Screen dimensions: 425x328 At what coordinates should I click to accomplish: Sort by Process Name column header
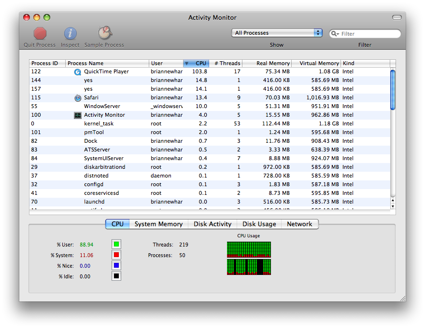pos(107,63)
